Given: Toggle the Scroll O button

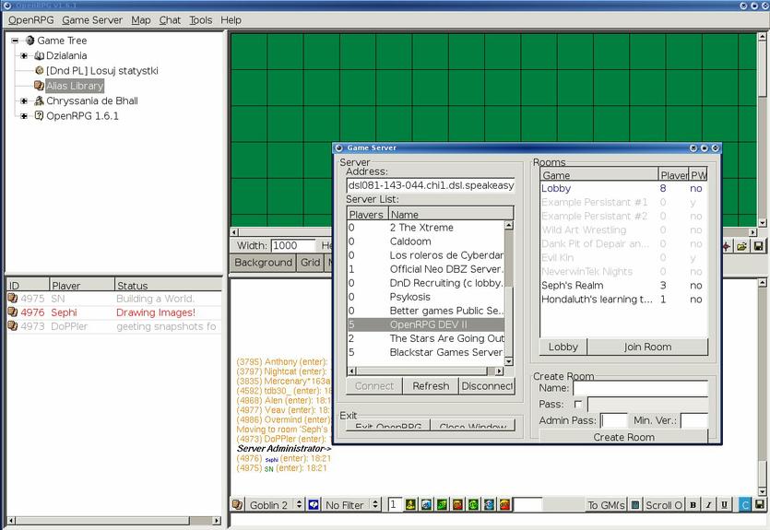Looking at the screenshot, I should pyautogui.click(x=663, y=504).
